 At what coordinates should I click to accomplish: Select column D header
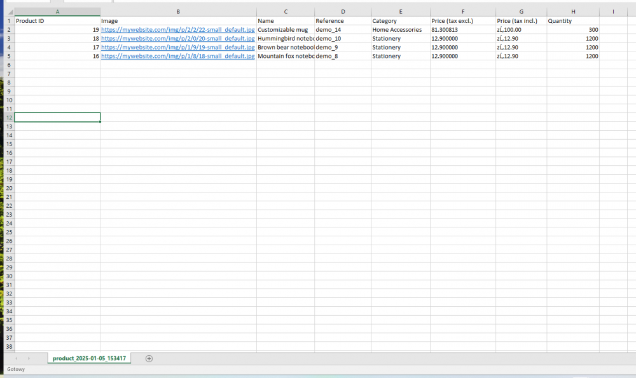point(343,11)
